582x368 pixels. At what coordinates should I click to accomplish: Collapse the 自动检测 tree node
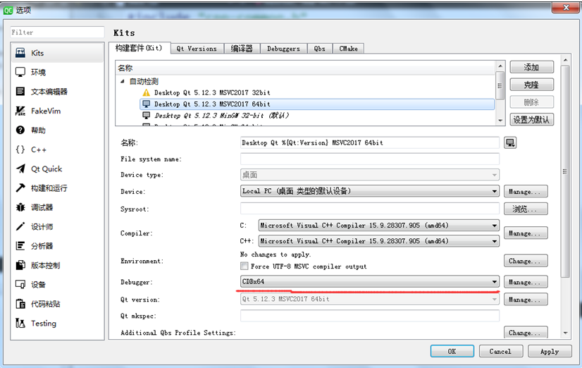pyautogui.click(x=122, y=81)
